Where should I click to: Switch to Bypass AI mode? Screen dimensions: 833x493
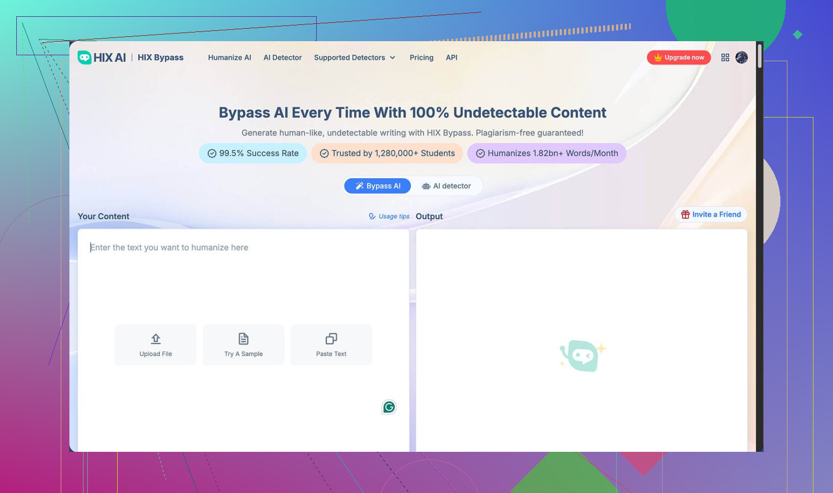[x=377, y=186]
